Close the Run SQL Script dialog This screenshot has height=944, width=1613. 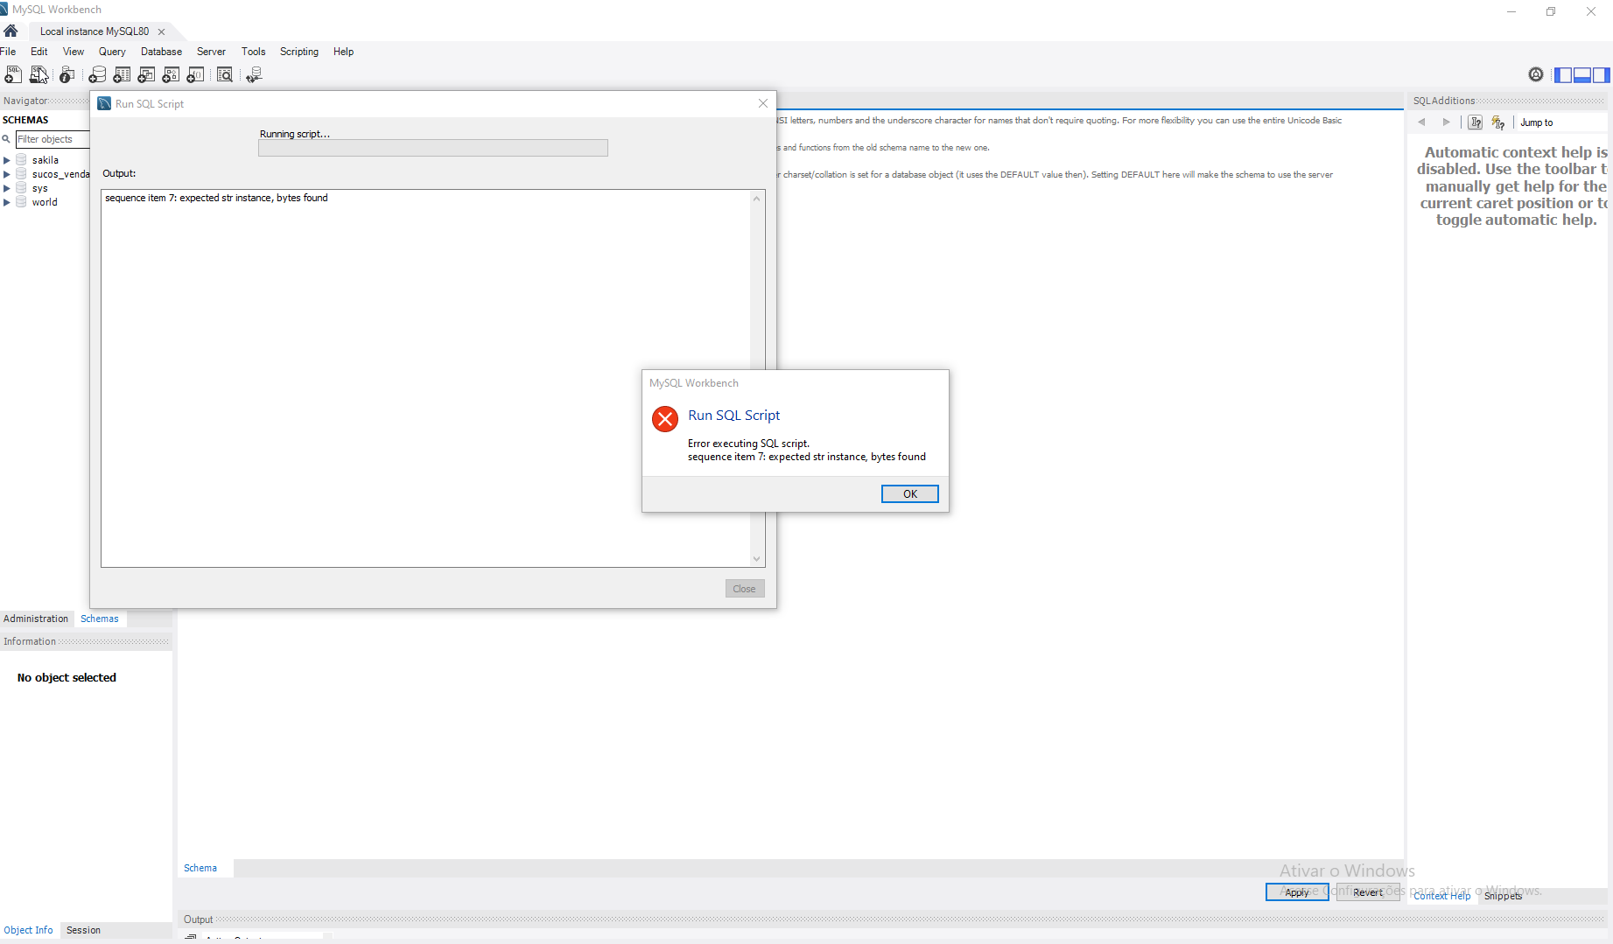[x=763, y=103]
